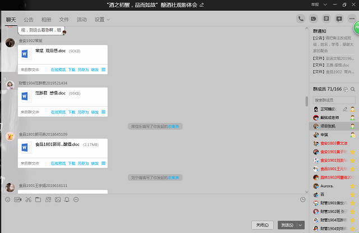
Task: Switch to the 文件 tab
Action: coord(64,20)
